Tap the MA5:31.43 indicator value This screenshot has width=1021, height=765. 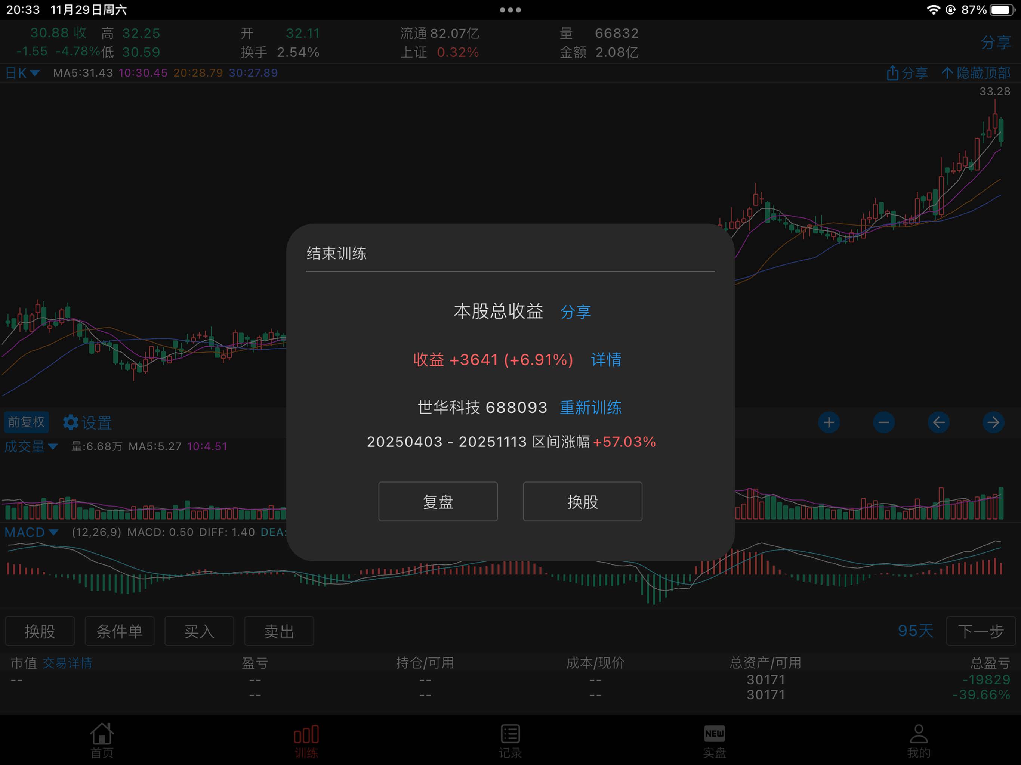83,73
